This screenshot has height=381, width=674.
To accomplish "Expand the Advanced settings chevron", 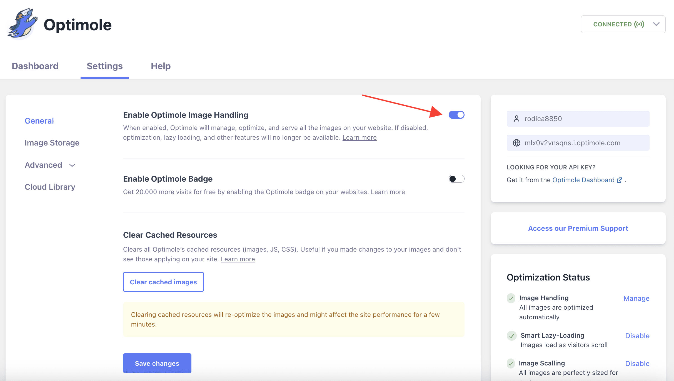I will 72,166.
